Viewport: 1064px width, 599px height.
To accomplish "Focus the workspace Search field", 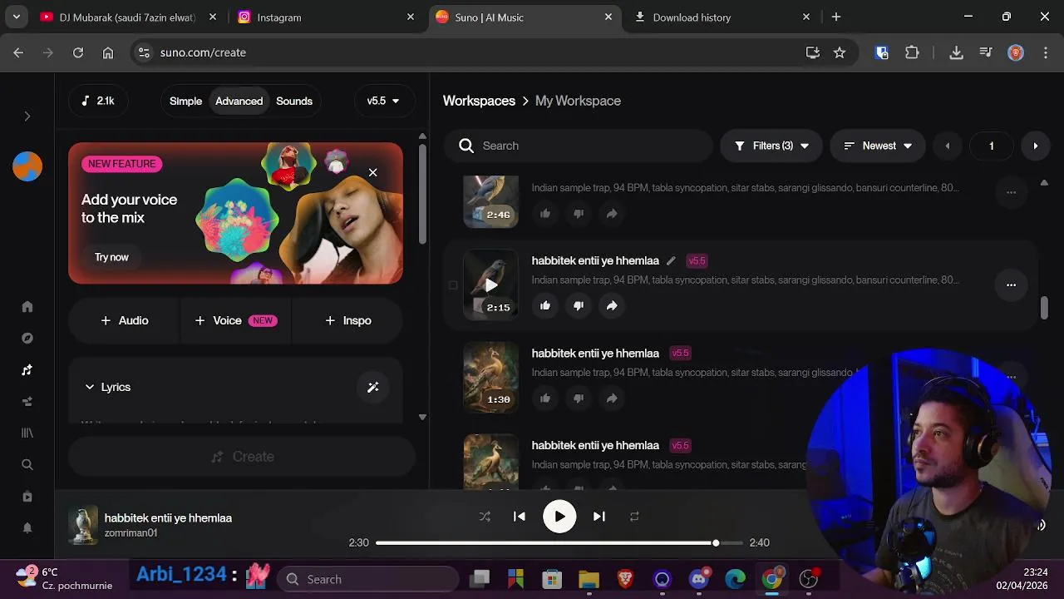I will pyautogui.click(x=579, y=146).
